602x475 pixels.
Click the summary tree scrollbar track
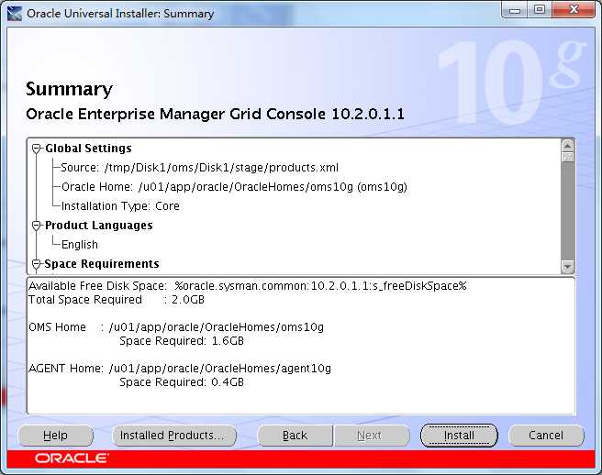pyautogui.click(x=567, y=210)
